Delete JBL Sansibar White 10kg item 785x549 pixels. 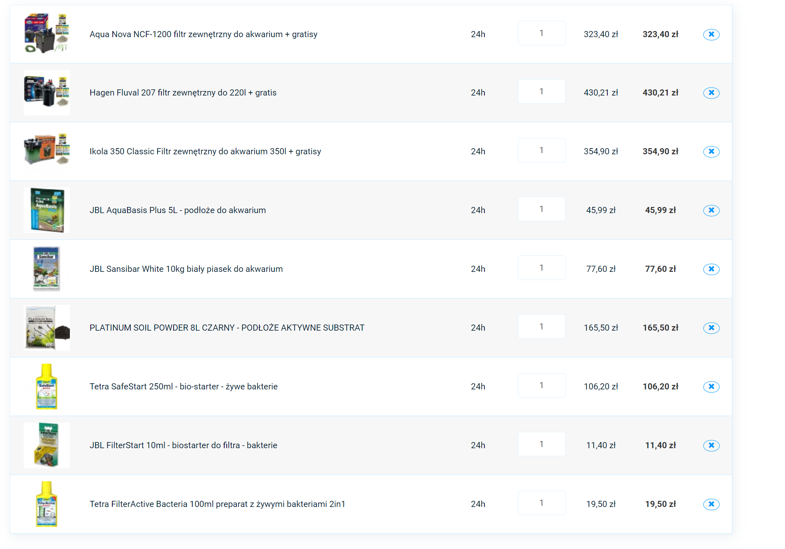(x=711, y=269)
